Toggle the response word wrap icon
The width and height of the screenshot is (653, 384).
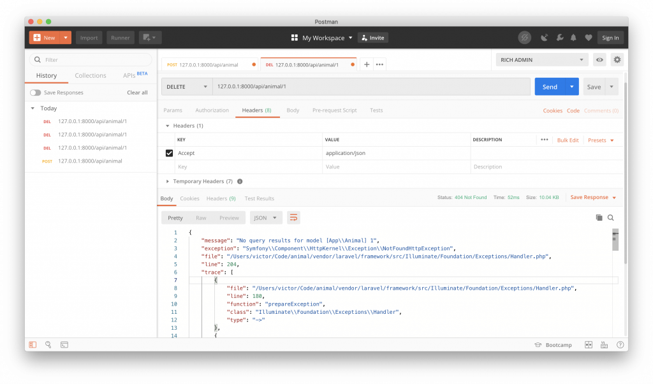coord(293,218)
